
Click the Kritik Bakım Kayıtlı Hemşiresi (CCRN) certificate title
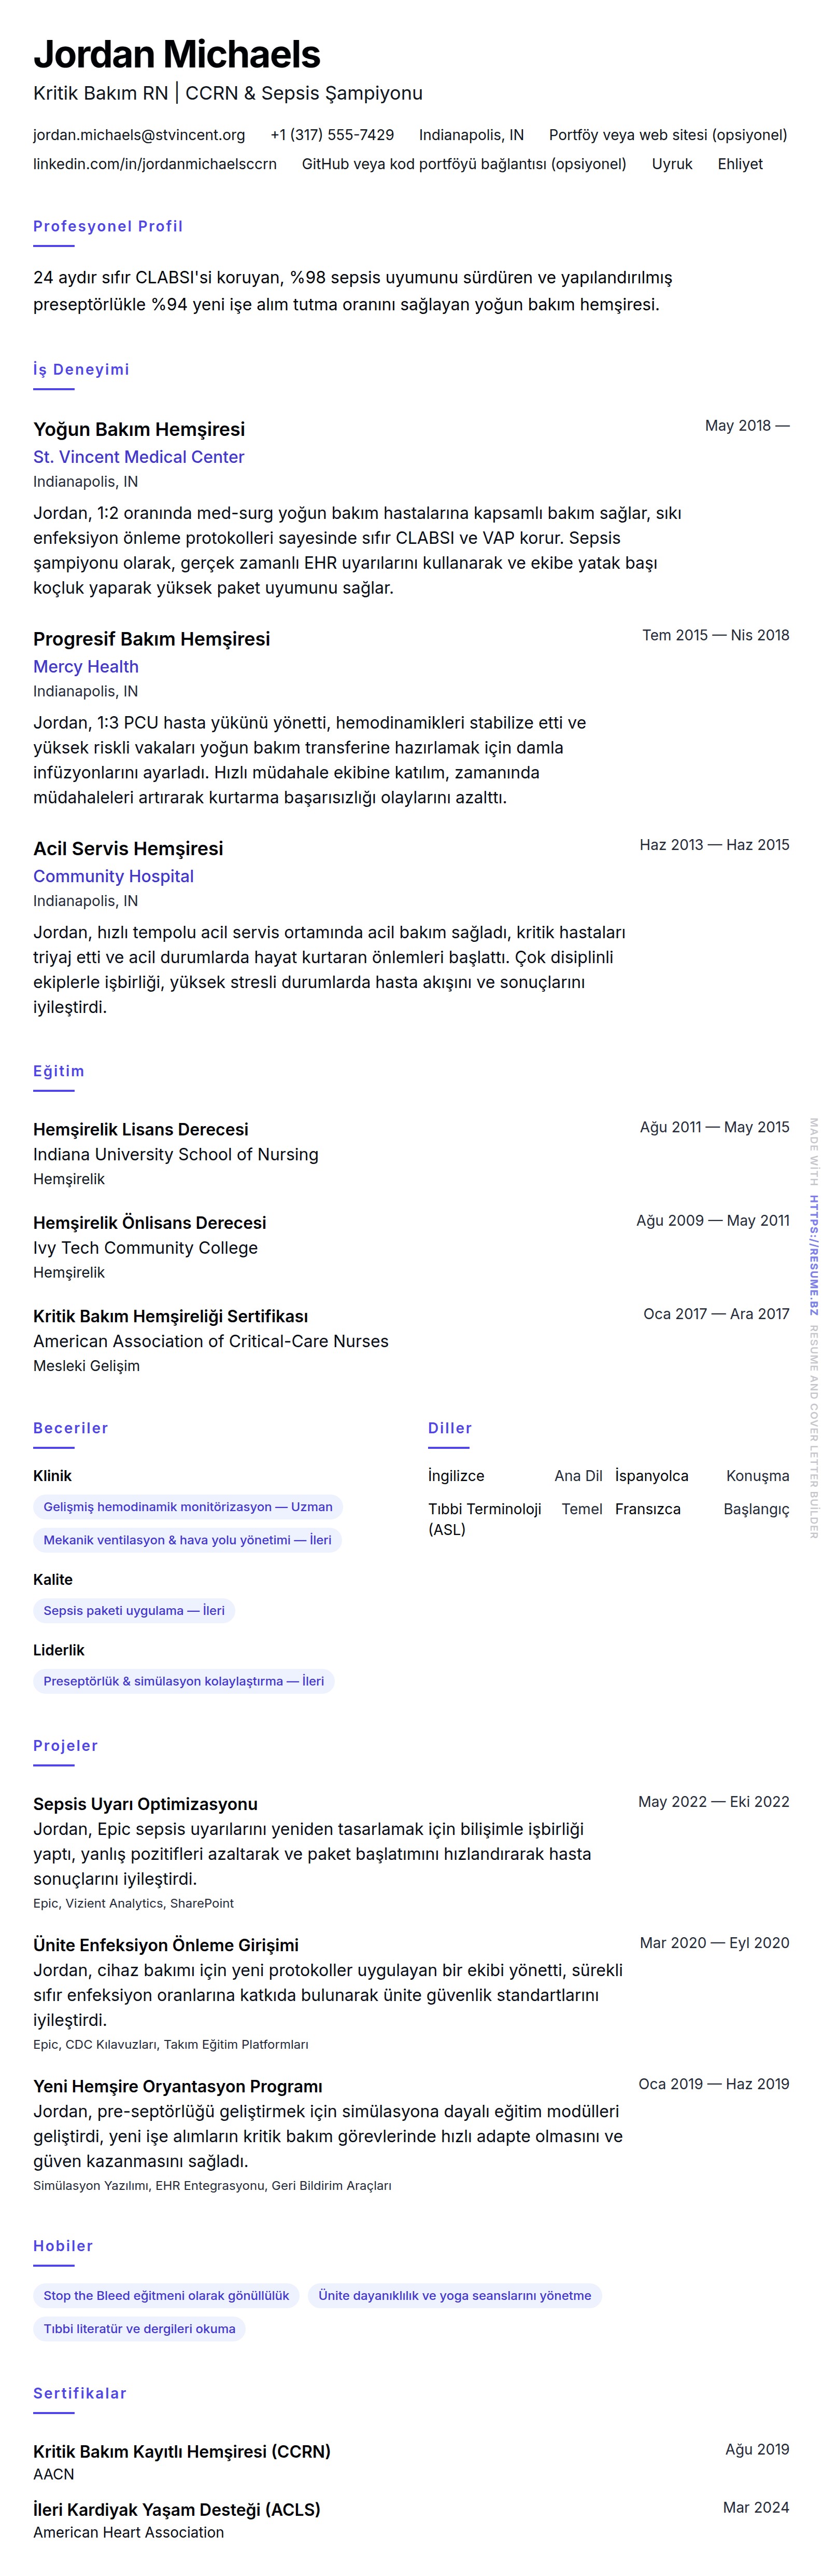(182, 2451)
